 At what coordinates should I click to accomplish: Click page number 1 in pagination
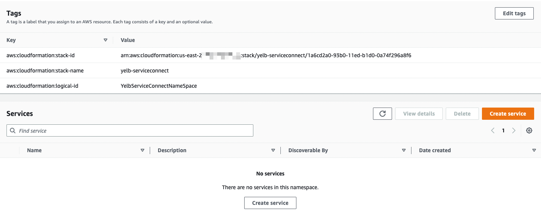(503, 130)
